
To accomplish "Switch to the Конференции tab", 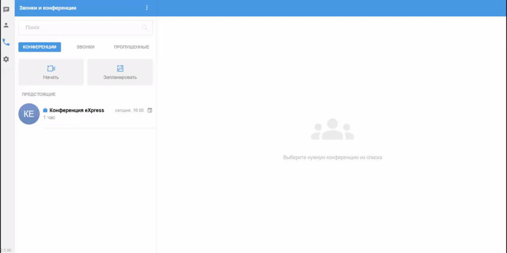I will [40, 47].
